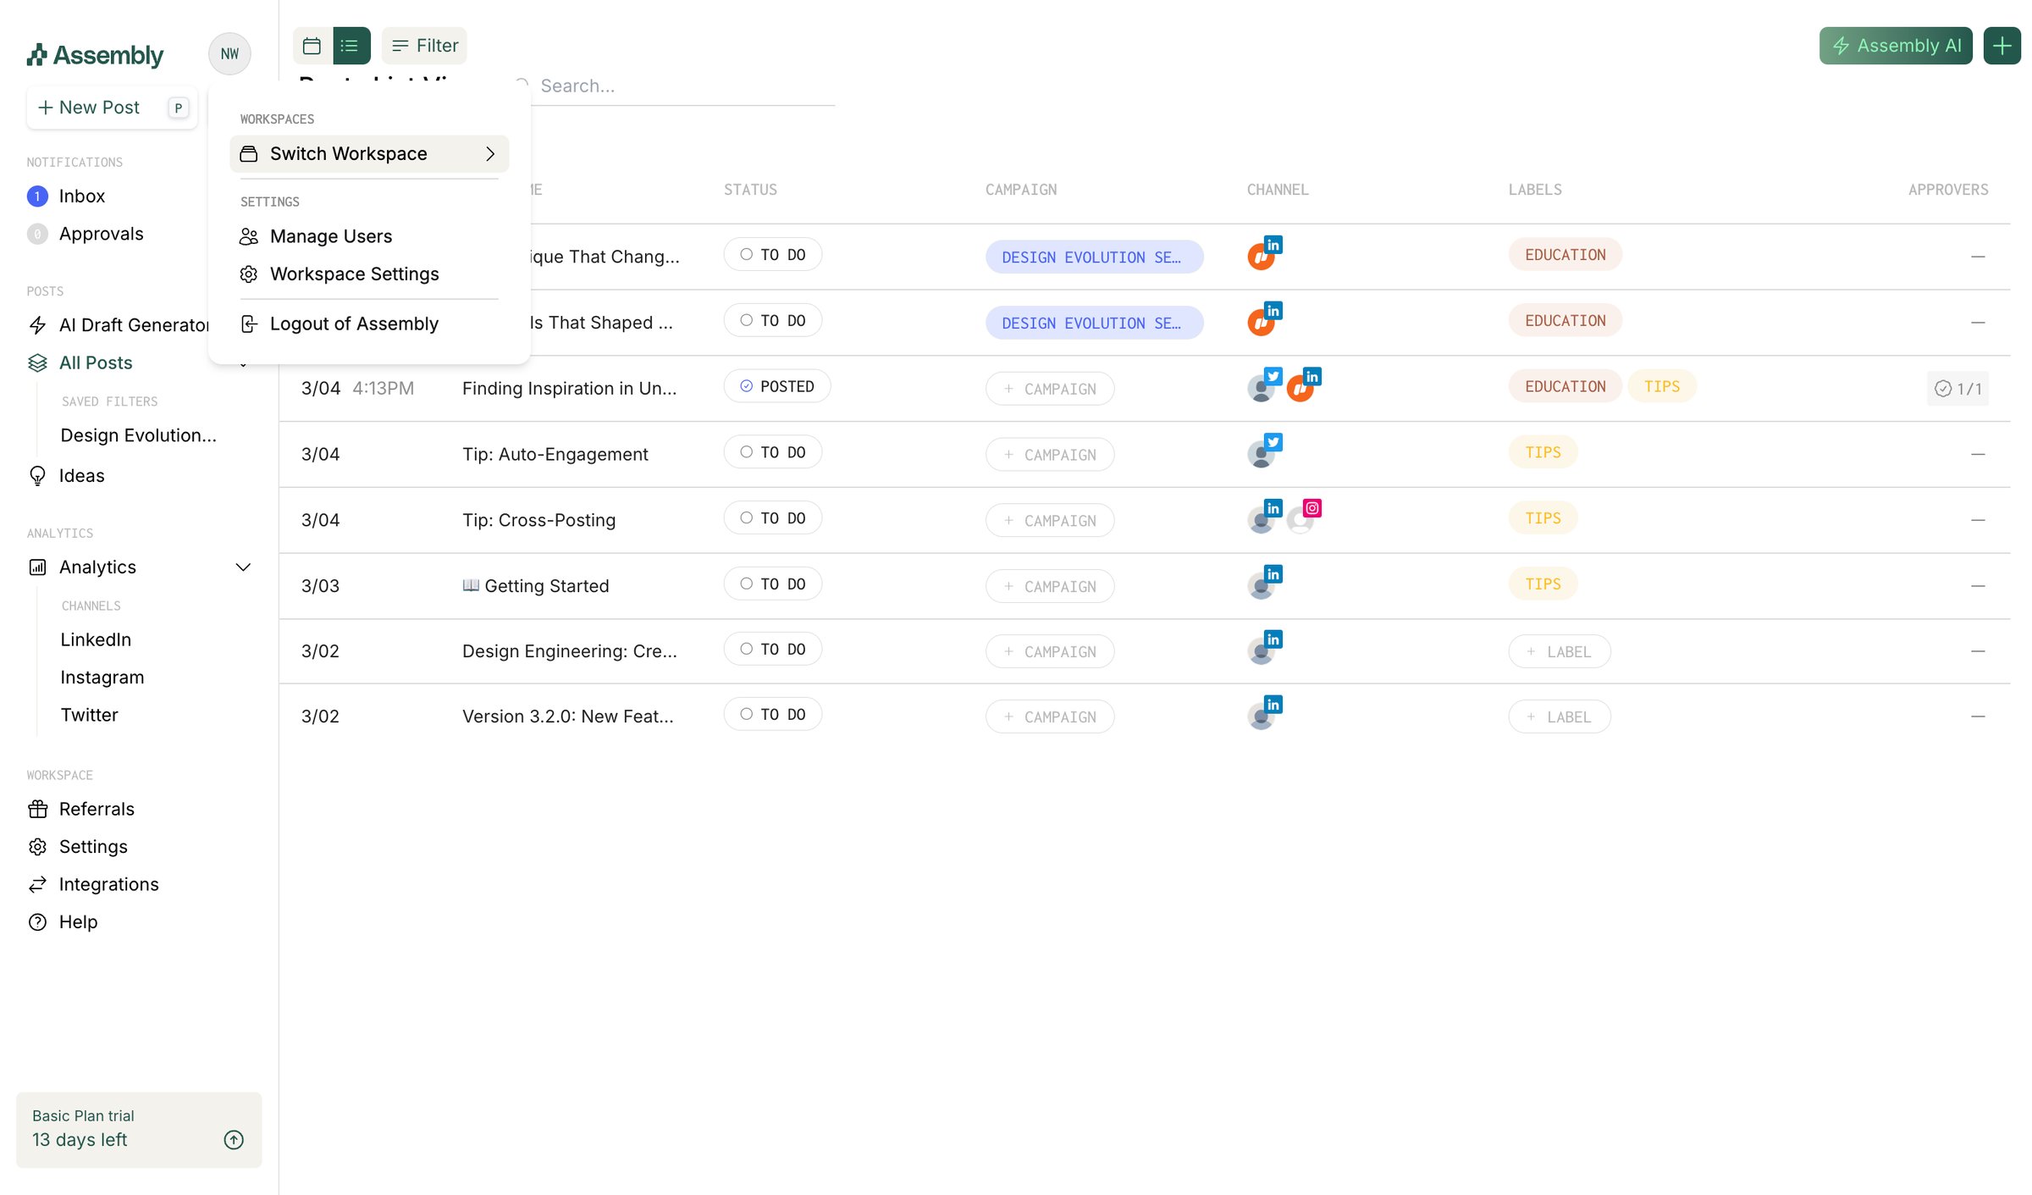Add campaign to Finding Inspiration post
Screen dimensions: 2032x1195
(x=1050, y=390)
